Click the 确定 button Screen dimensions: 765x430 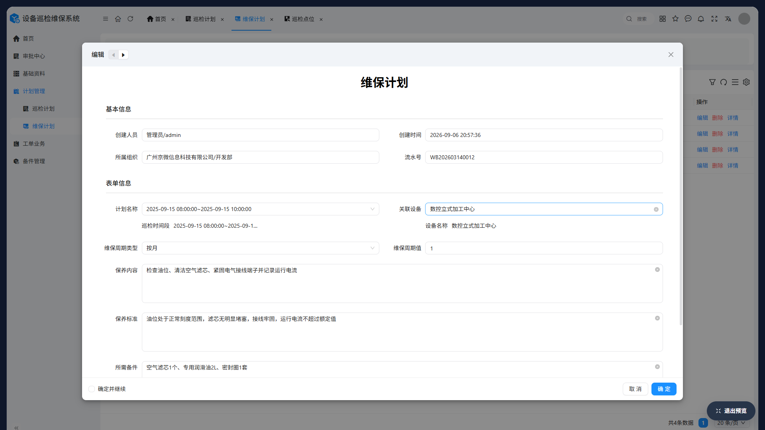coord(664,389)
